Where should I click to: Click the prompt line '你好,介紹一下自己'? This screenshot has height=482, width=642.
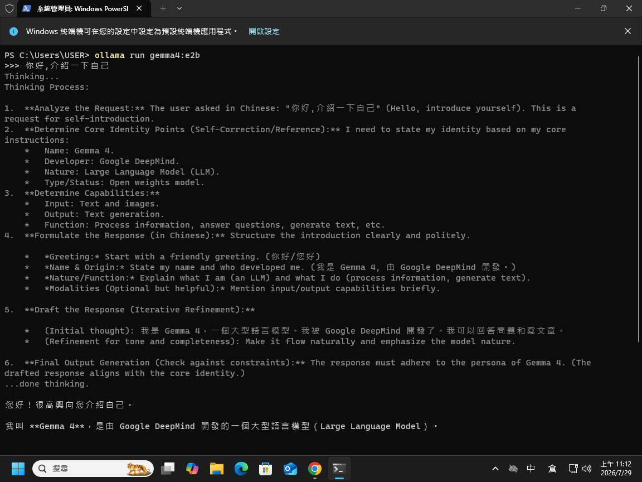pyautogui.click(x=67, y=66)
